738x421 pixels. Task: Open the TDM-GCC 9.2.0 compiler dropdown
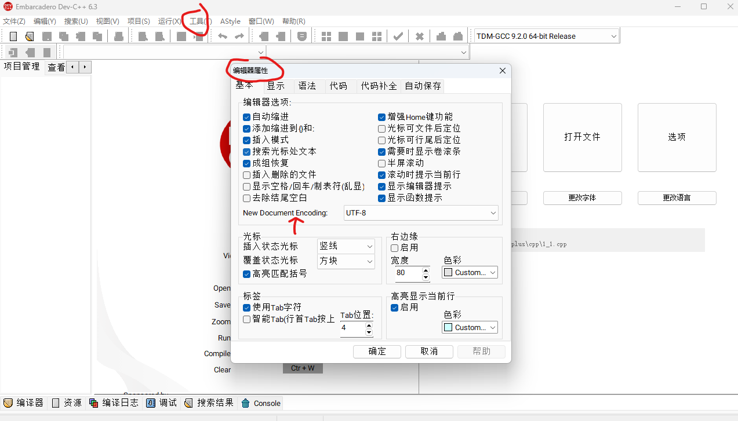point(547,36)
